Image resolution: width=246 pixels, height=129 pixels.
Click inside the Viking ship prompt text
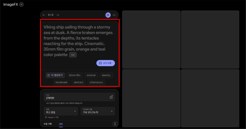78,41
